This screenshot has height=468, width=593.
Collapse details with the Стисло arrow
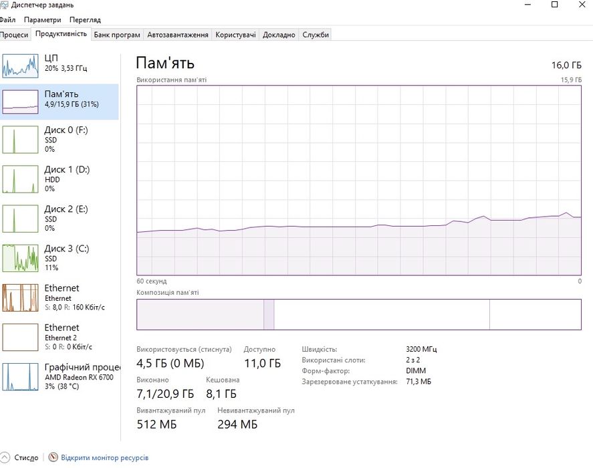pos(6,458)
